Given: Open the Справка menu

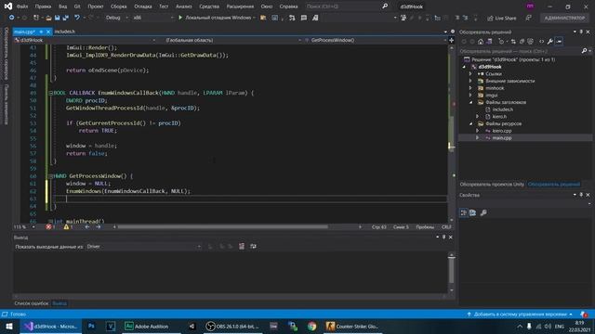Looking at the screenshot, I should pyautogui.click(x=288, y=6).
